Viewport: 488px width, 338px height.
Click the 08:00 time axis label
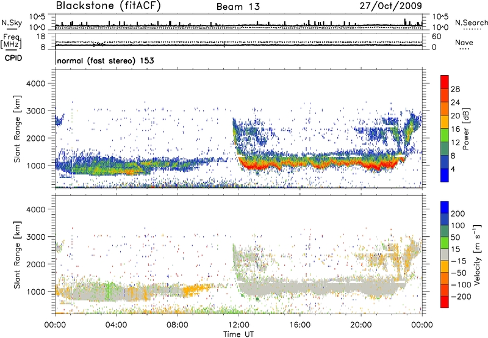coord(178,325)
